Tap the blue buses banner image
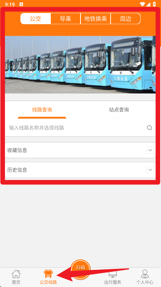The image size is (161, 287). (x=80, y=64)
